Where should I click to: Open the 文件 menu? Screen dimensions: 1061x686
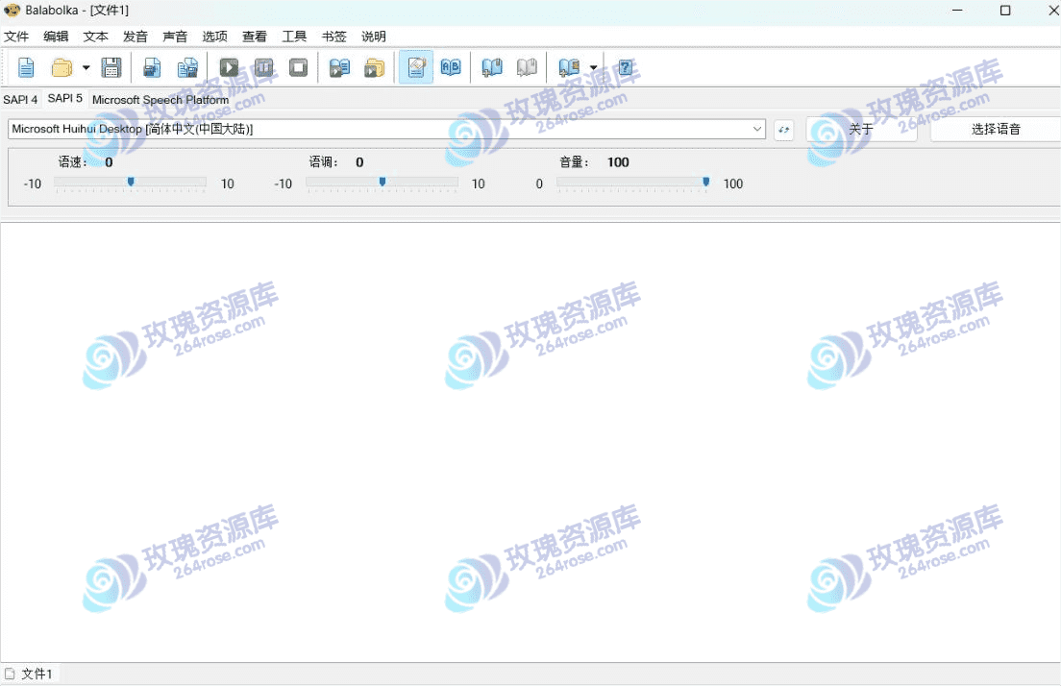(16, 37)
